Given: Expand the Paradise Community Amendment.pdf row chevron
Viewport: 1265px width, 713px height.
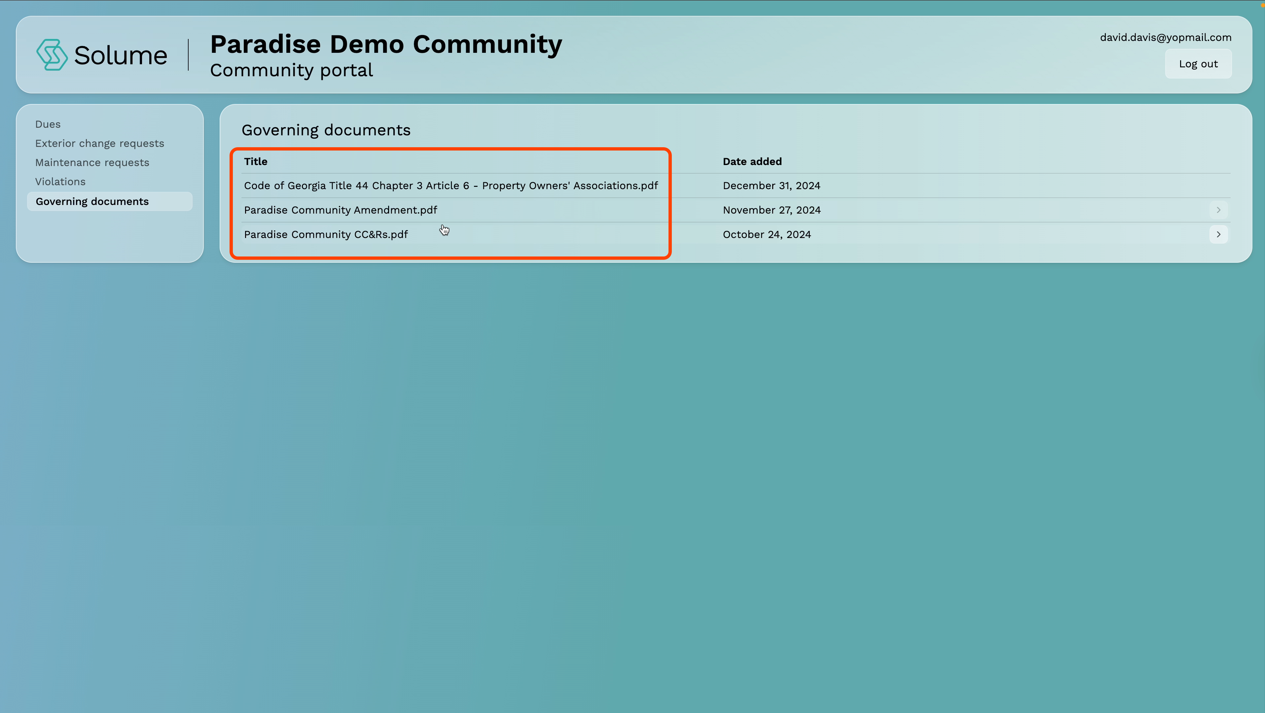Looking at the screenshot, I should click(x=1218, y=210).
